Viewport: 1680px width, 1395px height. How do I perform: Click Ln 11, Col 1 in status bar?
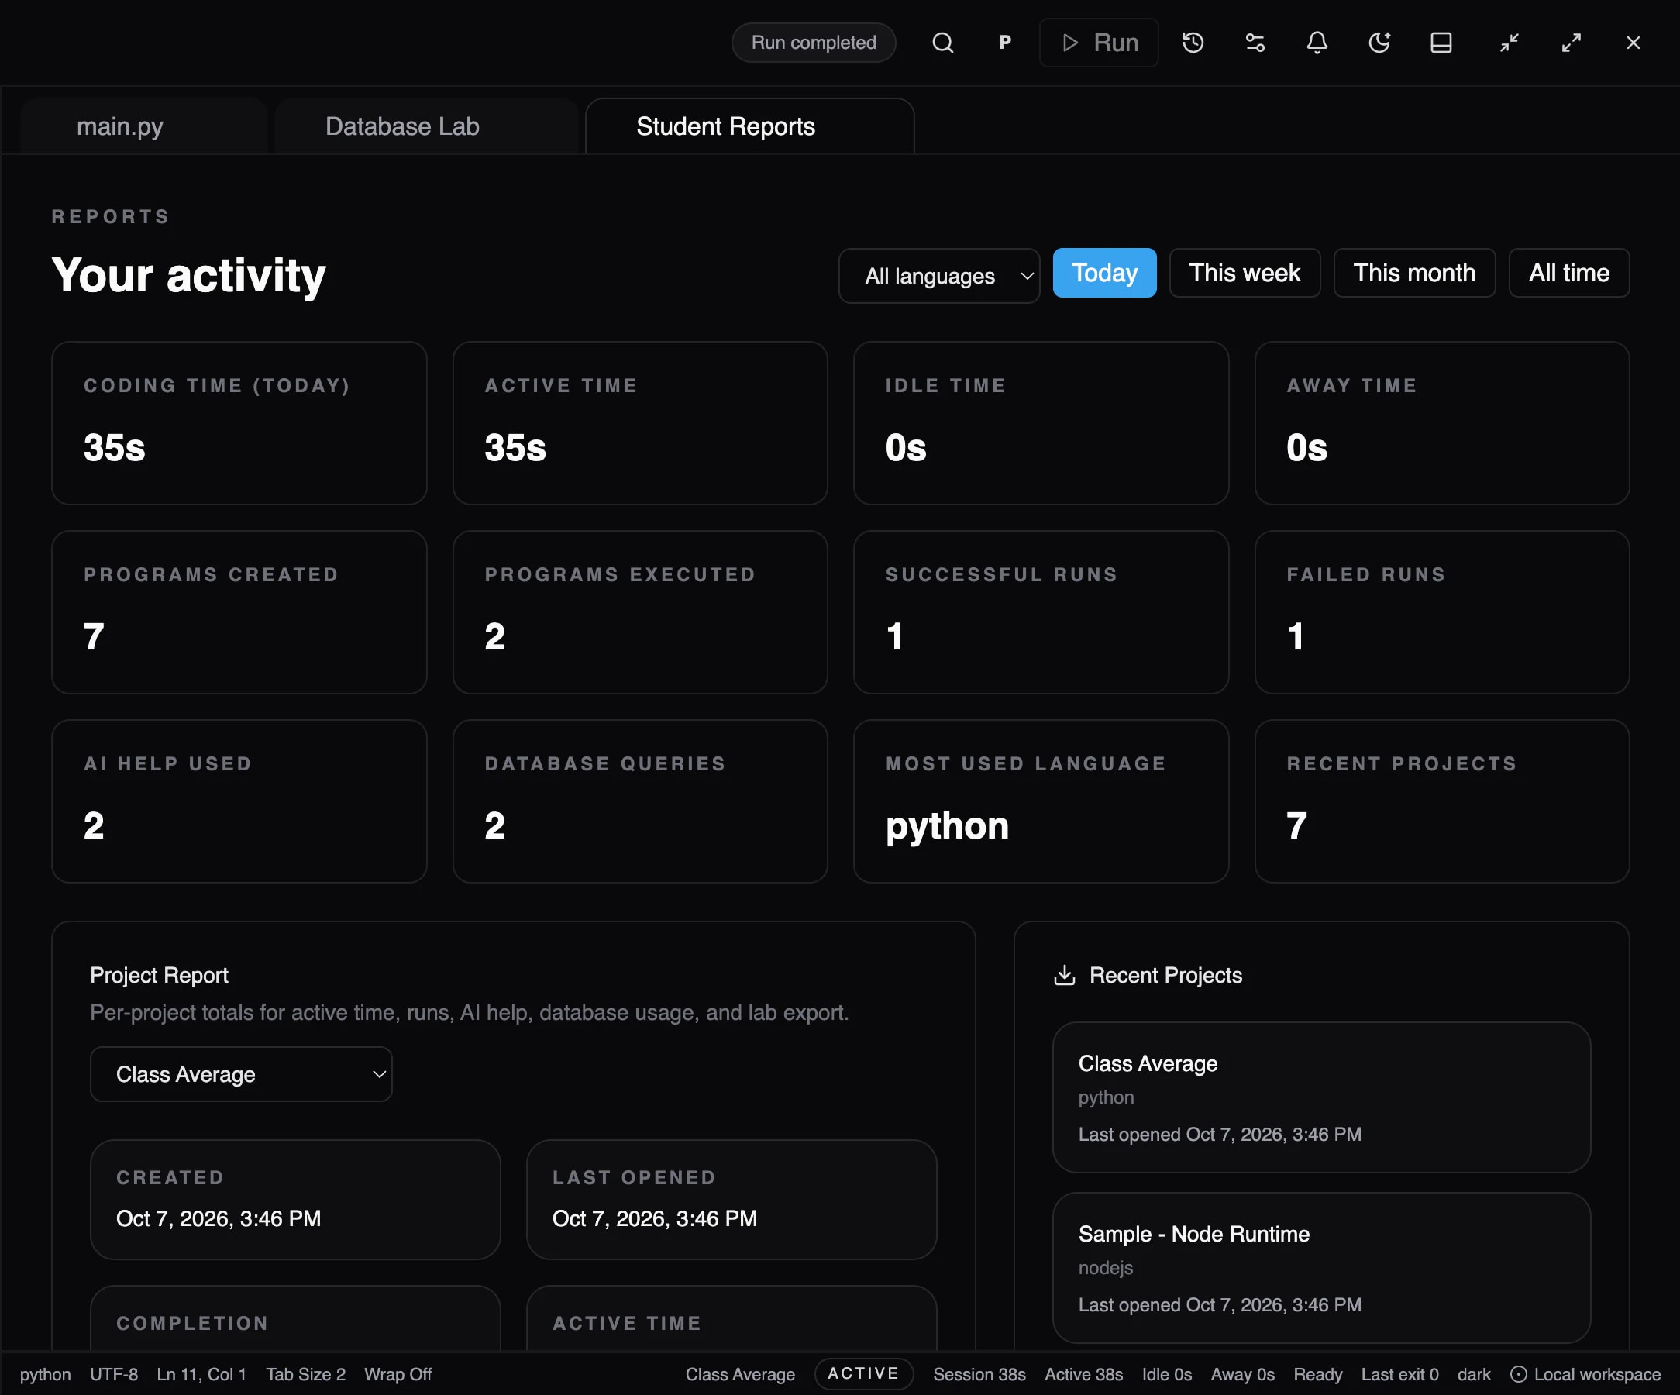click(201, 1374)
